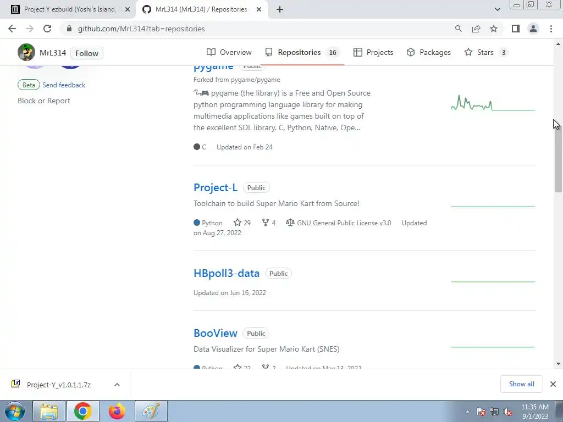View Project-L forks count 4

click(x=268, y=223)
